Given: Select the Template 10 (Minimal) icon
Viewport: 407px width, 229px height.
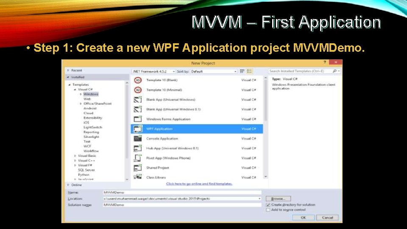Looking at the screenshot, I should point(137,90).
